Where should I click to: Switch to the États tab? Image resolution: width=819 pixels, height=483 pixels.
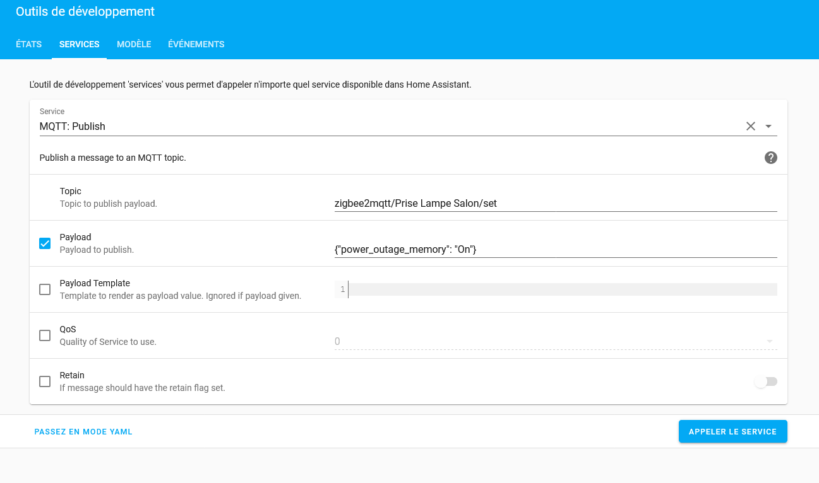tap(28, 44)
